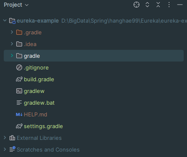
Task: Click the settings.gradle elephant icon
Action: [x=19, y=126]
